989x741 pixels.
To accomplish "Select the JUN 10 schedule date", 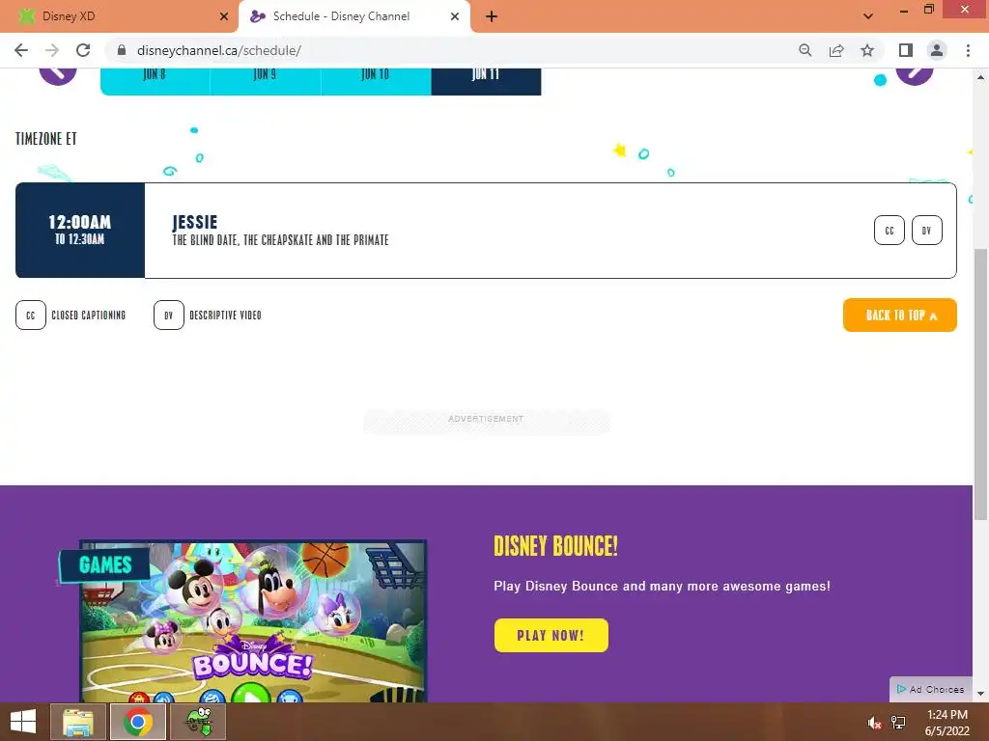I will (376, 81).
